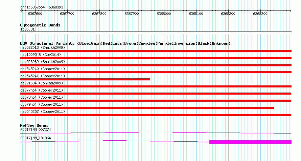The width and height of the screenshot is (301, 161).
Task: Select the nsv1009548 red variant bar
Action: point(156,58)
